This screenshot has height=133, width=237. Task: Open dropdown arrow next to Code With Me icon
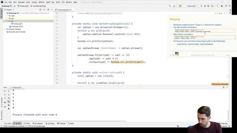click(x=176, y=6)
